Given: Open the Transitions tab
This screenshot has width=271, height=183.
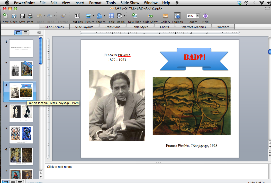Looking at the screenshot, I should 113,27.
